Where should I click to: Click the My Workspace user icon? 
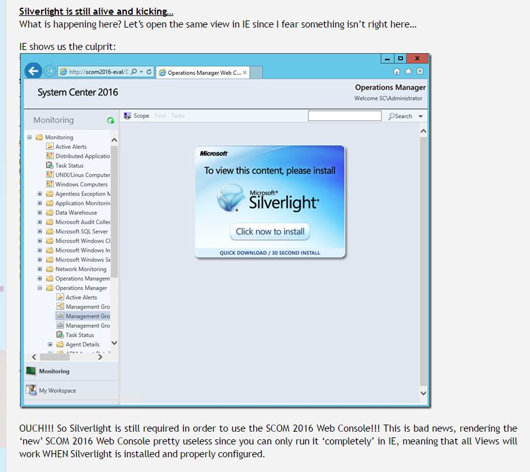[x=31, y=390]
